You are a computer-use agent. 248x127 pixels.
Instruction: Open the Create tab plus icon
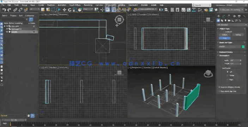click(x=219, y=16)
